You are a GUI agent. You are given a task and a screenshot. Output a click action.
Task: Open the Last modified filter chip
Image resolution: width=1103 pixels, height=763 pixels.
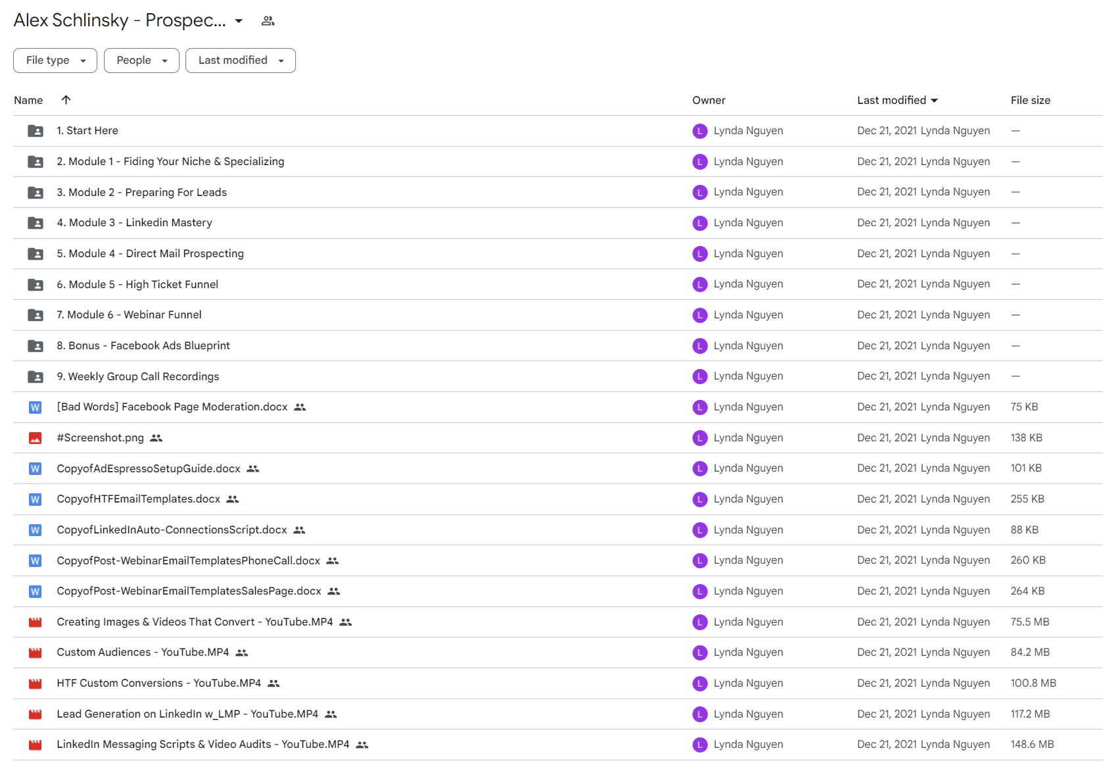[241, 61]
